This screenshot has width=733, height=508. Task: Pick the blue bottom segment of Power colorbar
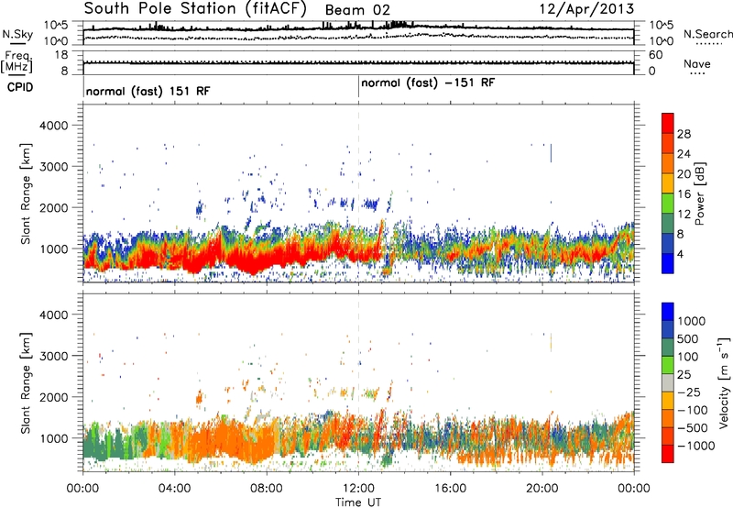point(668,263)
